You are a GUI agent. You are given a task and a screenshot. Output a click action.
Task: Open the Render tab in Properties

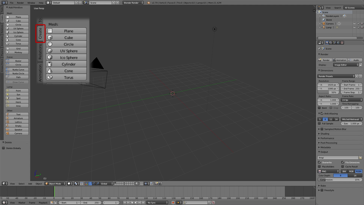(x=327, y=43)
